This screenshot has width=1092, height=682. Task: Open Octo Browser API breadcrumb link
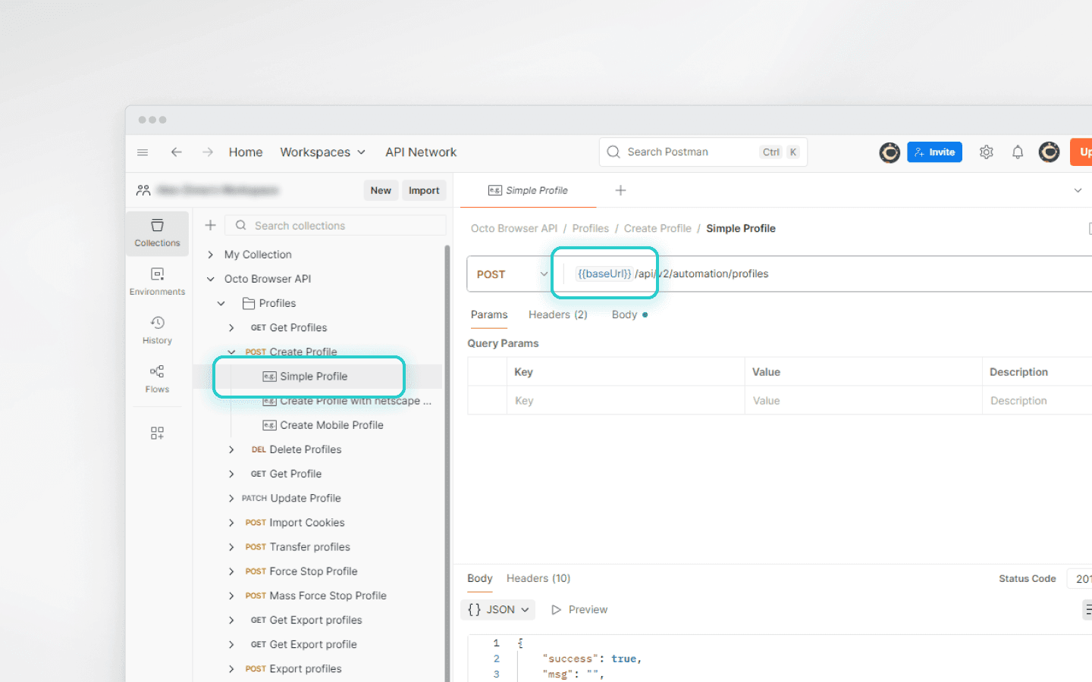click(514, 228)
